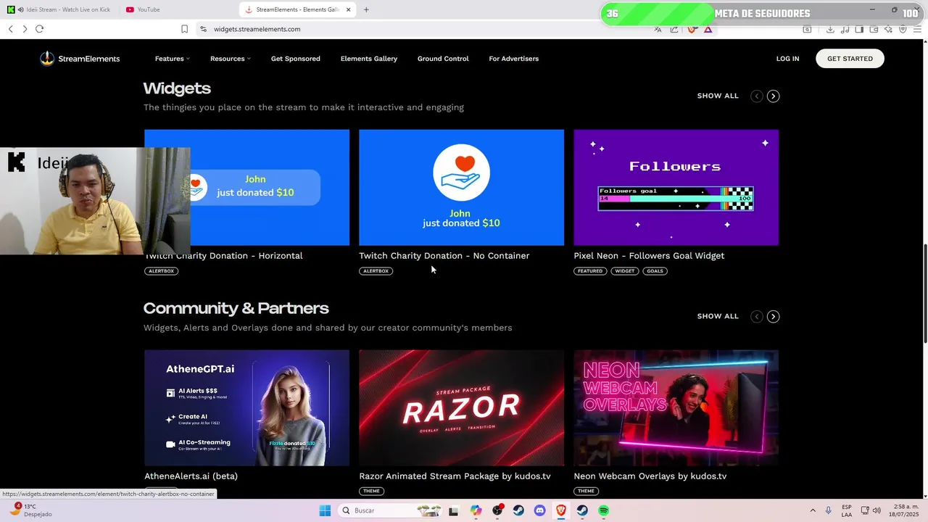Toggle the browser sidebar panel icon
The height and width of the screenshot is (522, 928).
[859, 29]
